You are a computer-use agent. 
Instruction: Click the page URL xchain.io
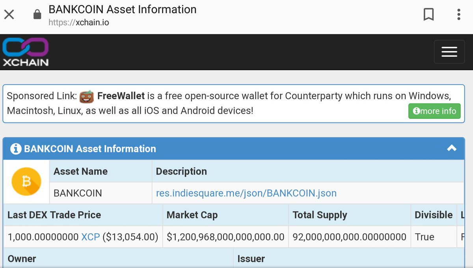click(79, 22)
